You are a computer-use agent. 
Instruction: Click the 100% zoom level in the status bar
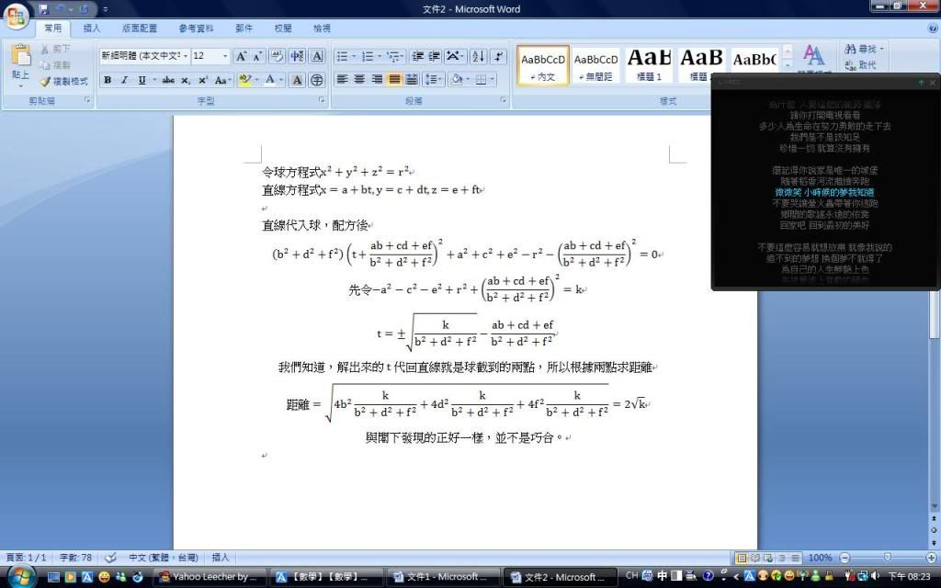point(820,558)
